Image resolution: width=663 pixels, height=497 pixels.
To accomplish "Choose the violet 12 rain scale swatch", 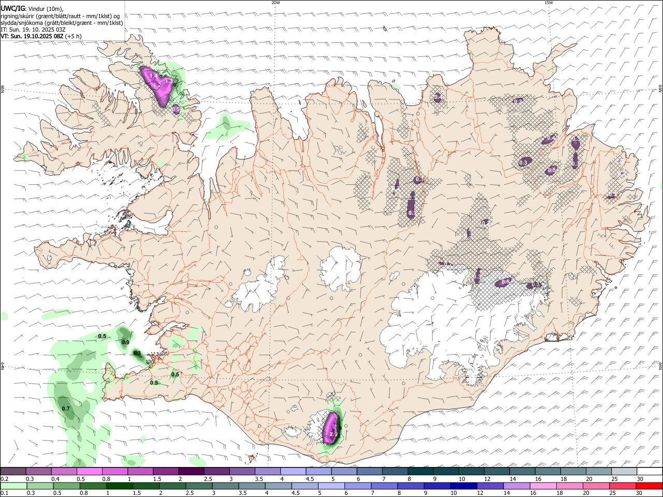I will pyautogui.click(x=489, y=486).
